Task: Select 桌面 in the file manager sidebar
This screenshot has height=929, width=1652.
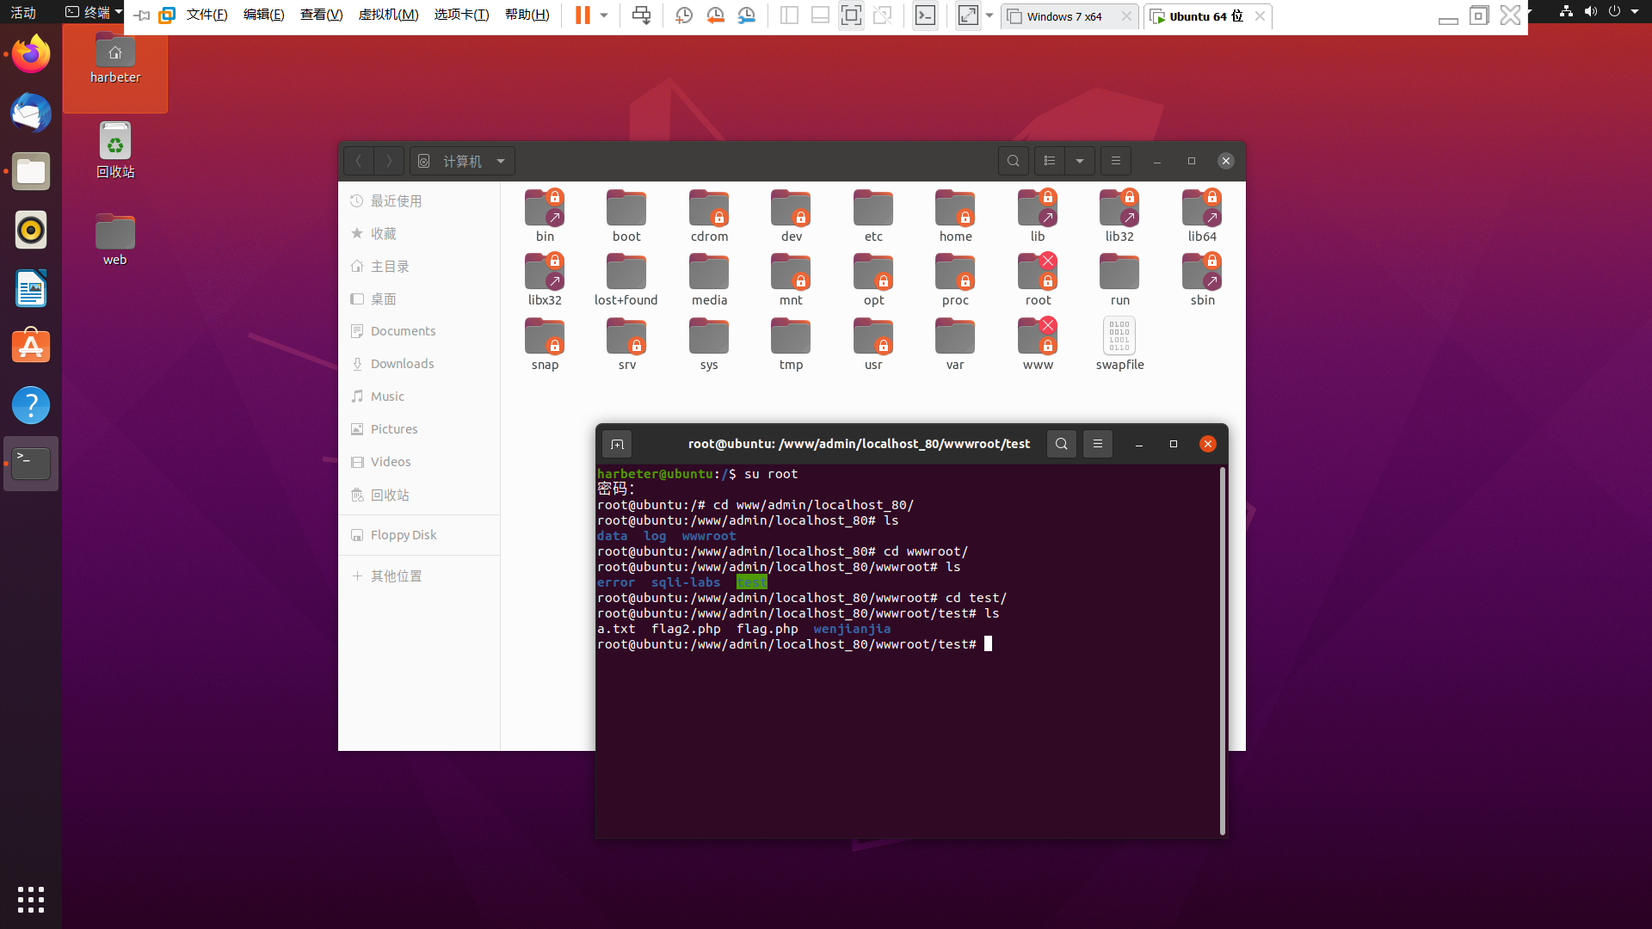Action: tap(419, 299)
